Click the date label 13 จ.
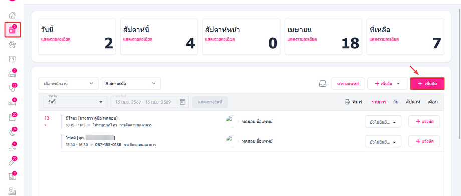461x196 pixels. pyautogui.click(x=47, y=121)
